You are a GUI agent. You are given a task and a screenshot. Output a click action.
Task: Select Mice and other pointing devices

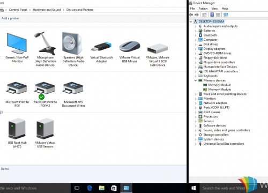point(225,94)
